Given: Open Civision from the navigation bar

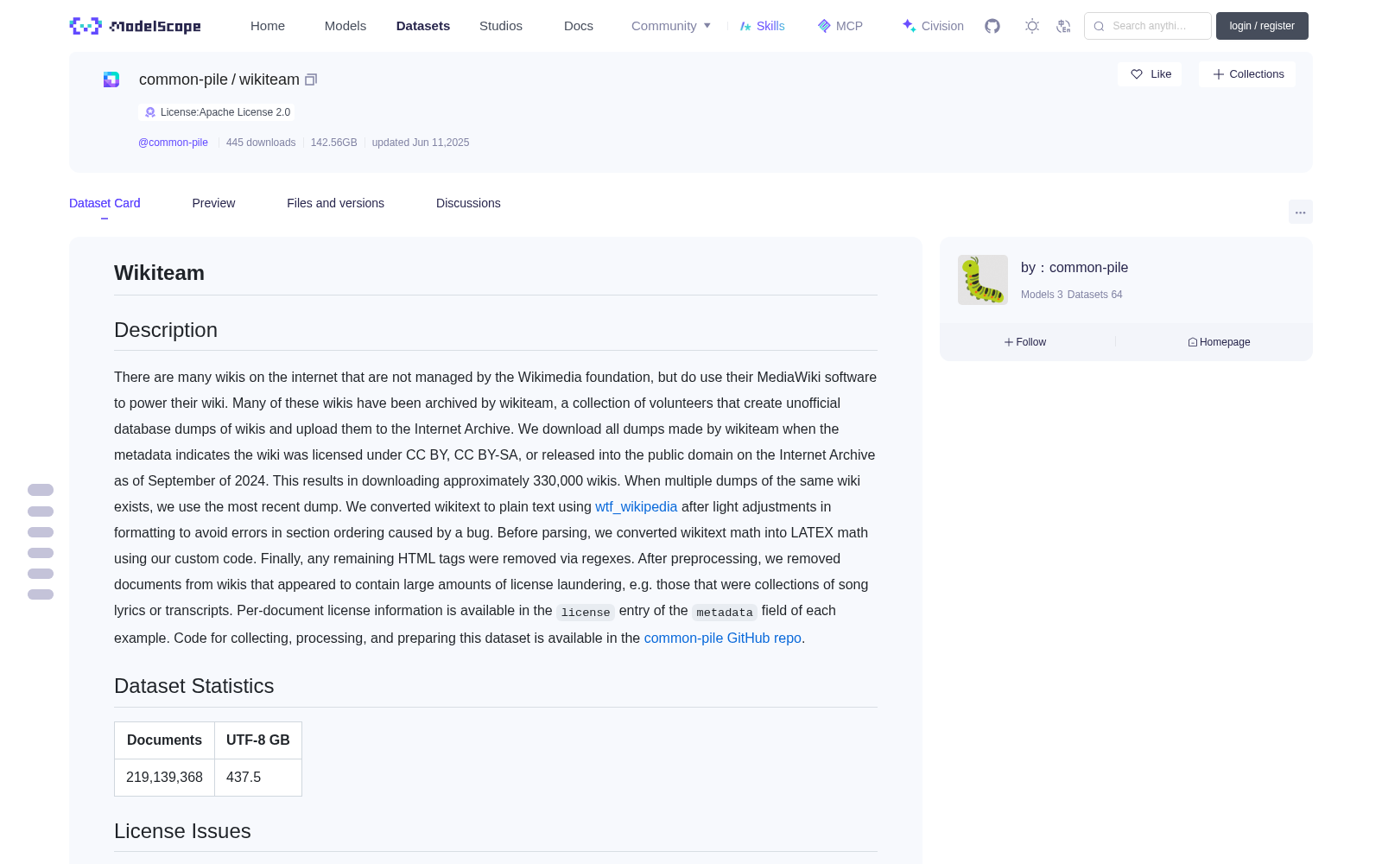Looking at the screenshot, I should [933, 26].
